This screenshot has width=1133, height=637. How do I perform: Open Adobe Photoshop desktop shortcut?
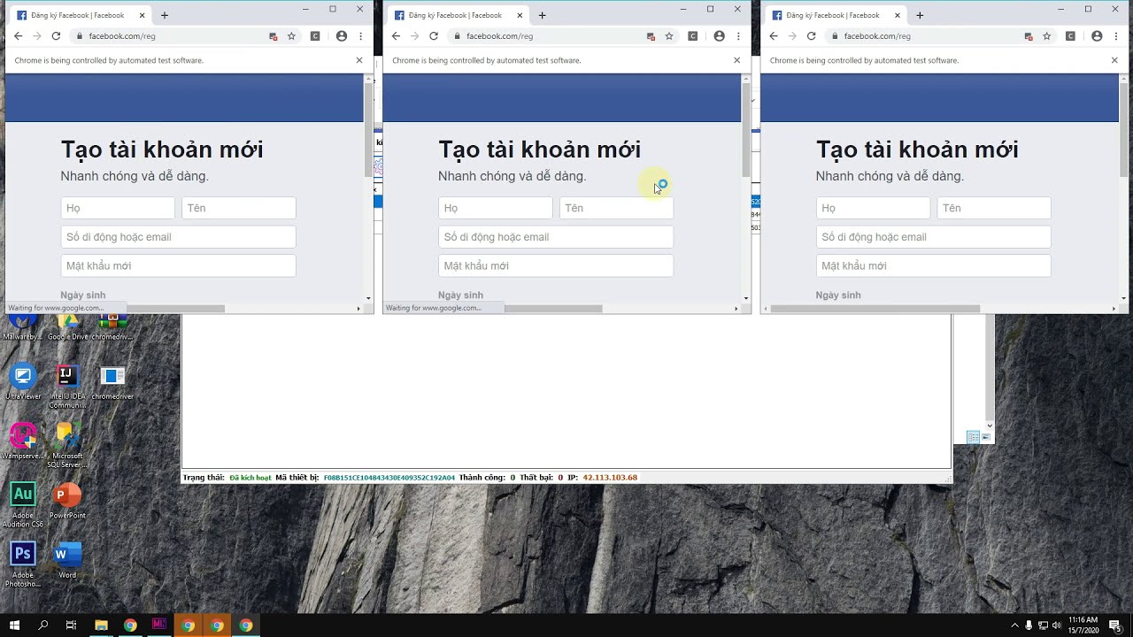click(x=23, y=564)
